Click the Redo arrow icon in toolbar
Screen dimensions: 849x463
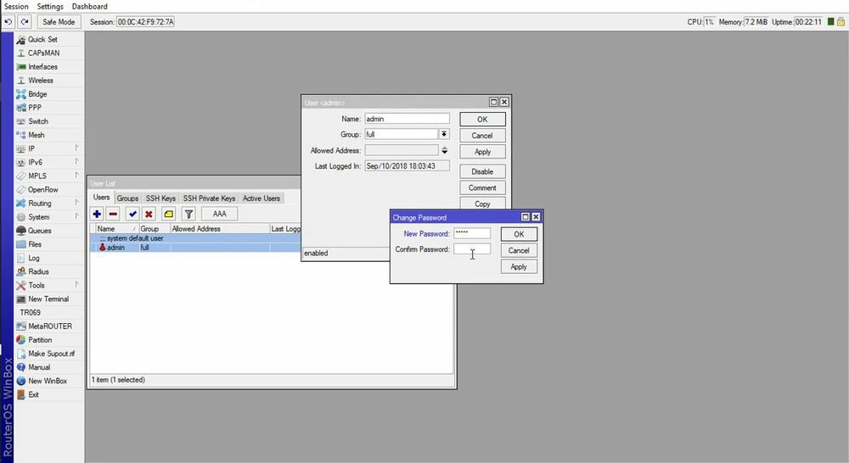(25, 22)
